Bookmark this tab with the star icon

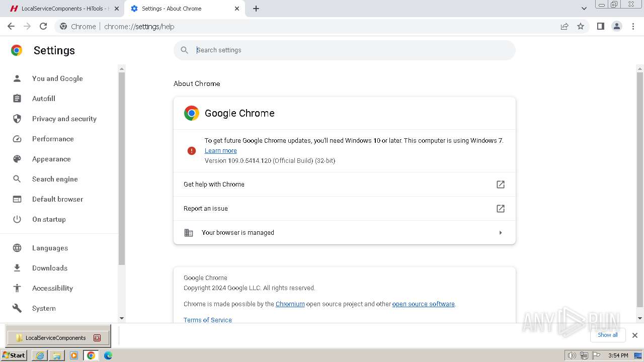581,26
